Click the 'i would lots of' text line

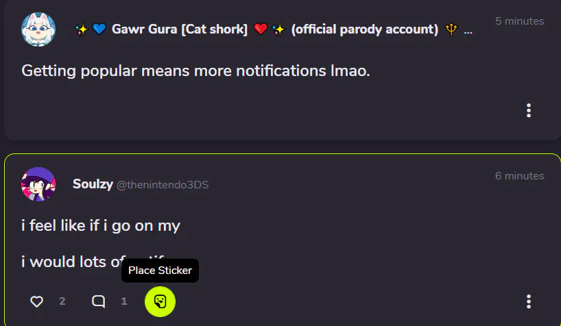73,262
